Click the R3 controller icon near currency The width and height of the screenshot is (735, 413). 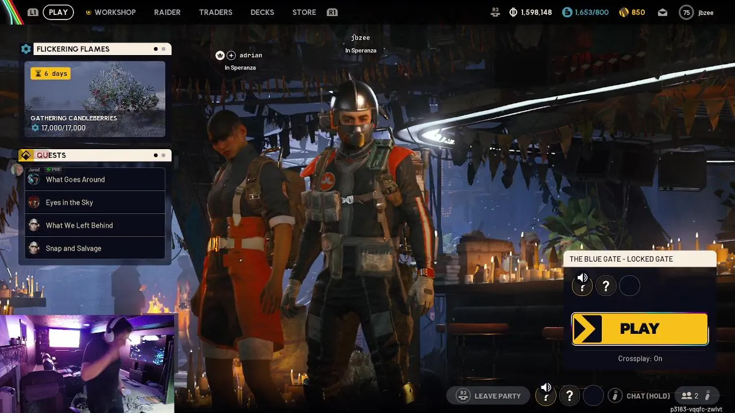[496, 12]
